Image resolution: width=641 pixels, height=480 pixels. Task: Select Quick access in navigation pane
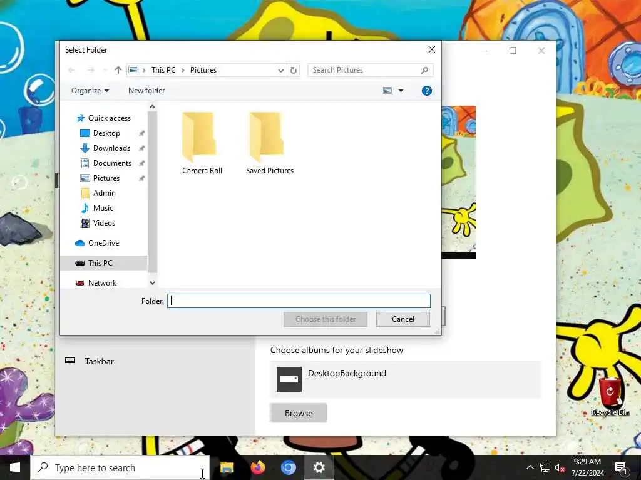pyautogui.click(x=109, y=118)
